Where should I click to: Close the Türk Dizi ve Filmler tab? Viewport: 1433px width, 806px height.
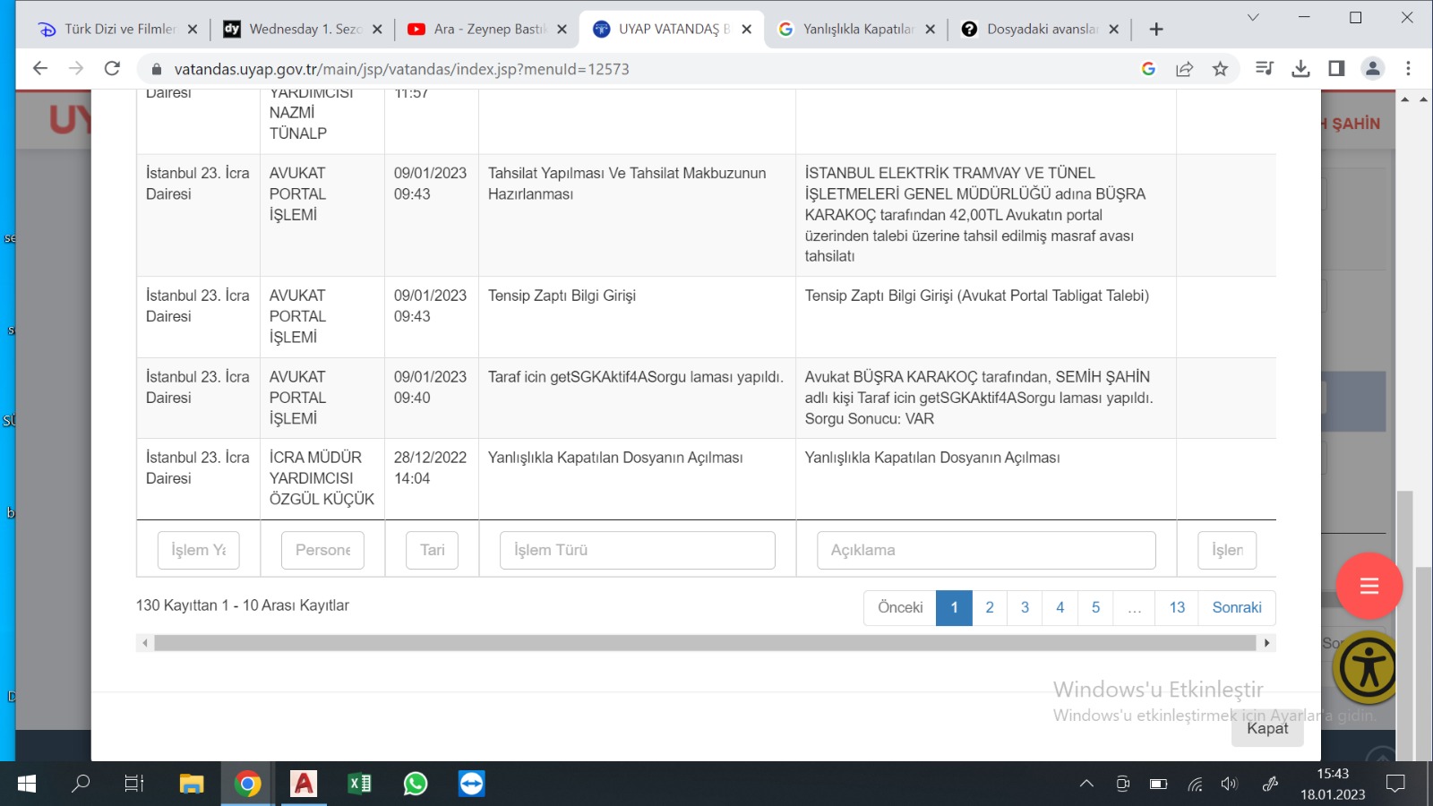193,30
